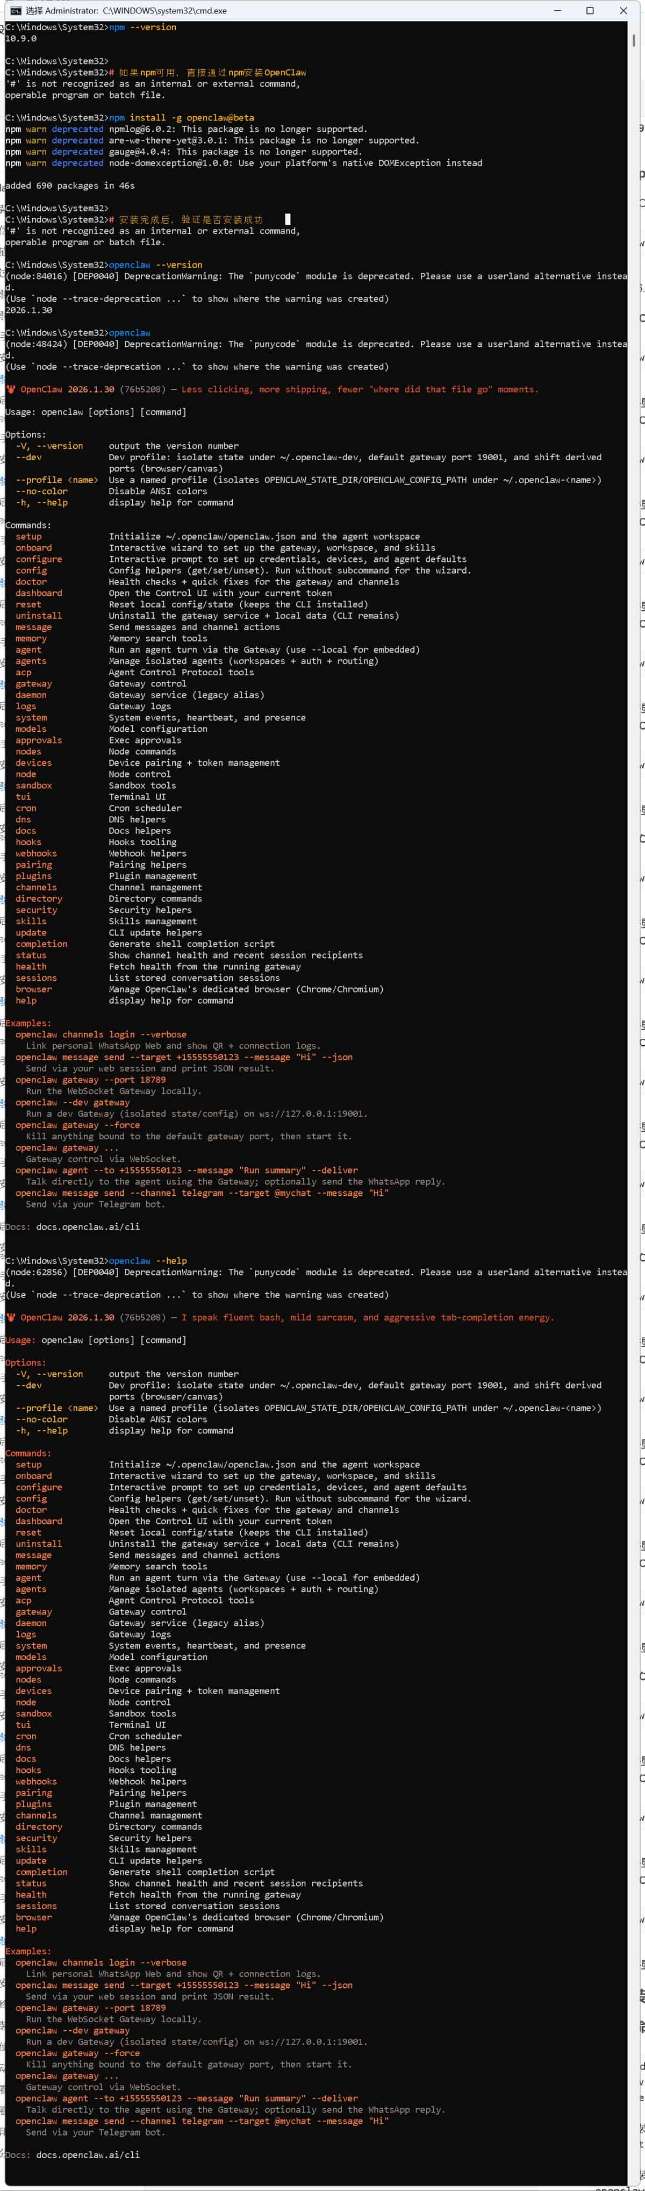Click the vertical scrollbar thumb of the console
The image size is (645, 2191).
(634, 40)
